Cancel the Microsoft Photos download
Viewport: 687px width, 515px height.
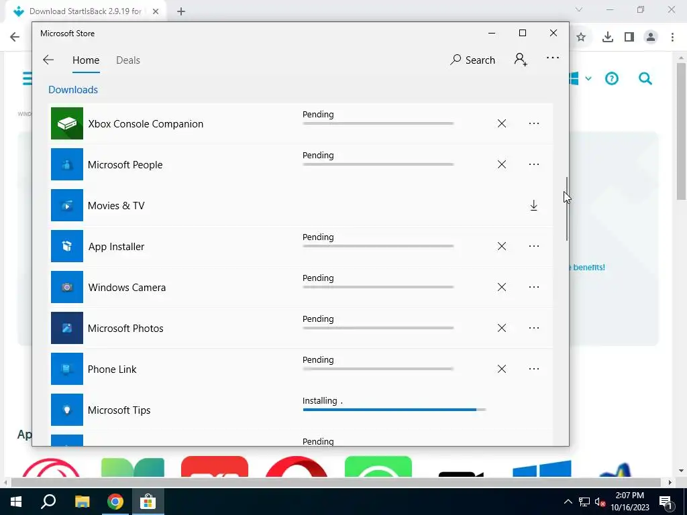click(x=502, y=328)
